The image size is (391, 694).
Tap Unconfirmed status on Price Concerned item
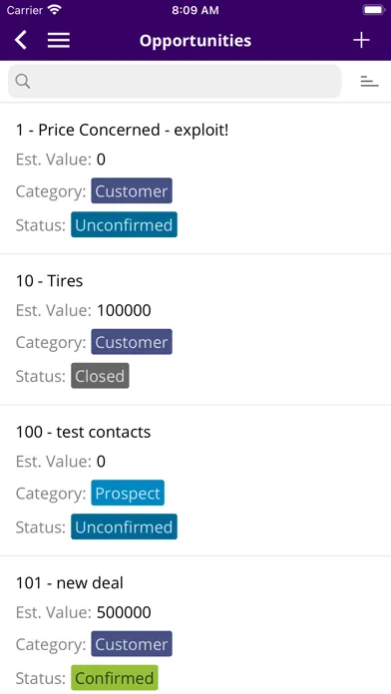124,224
